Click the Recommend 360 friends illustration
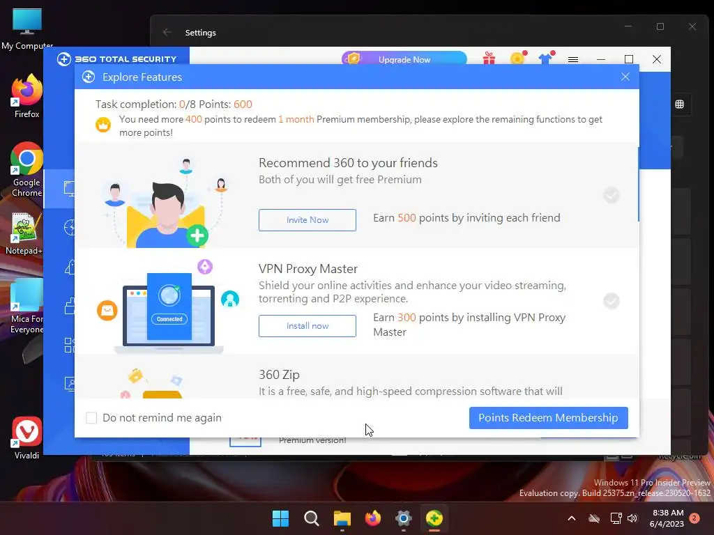The width and height of the screenshot is (714, 535). pos(166,203)
